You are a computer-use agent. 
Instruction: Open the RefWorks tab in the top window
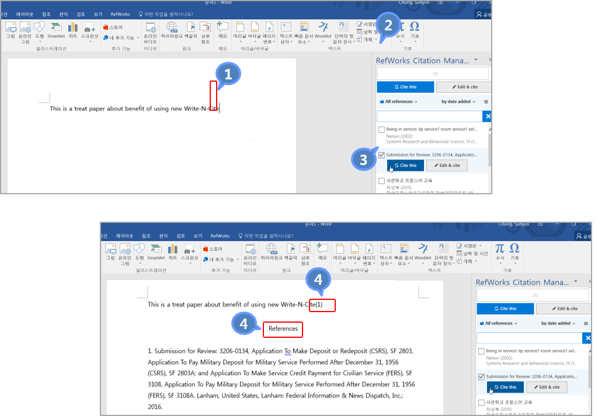[120, 14]
